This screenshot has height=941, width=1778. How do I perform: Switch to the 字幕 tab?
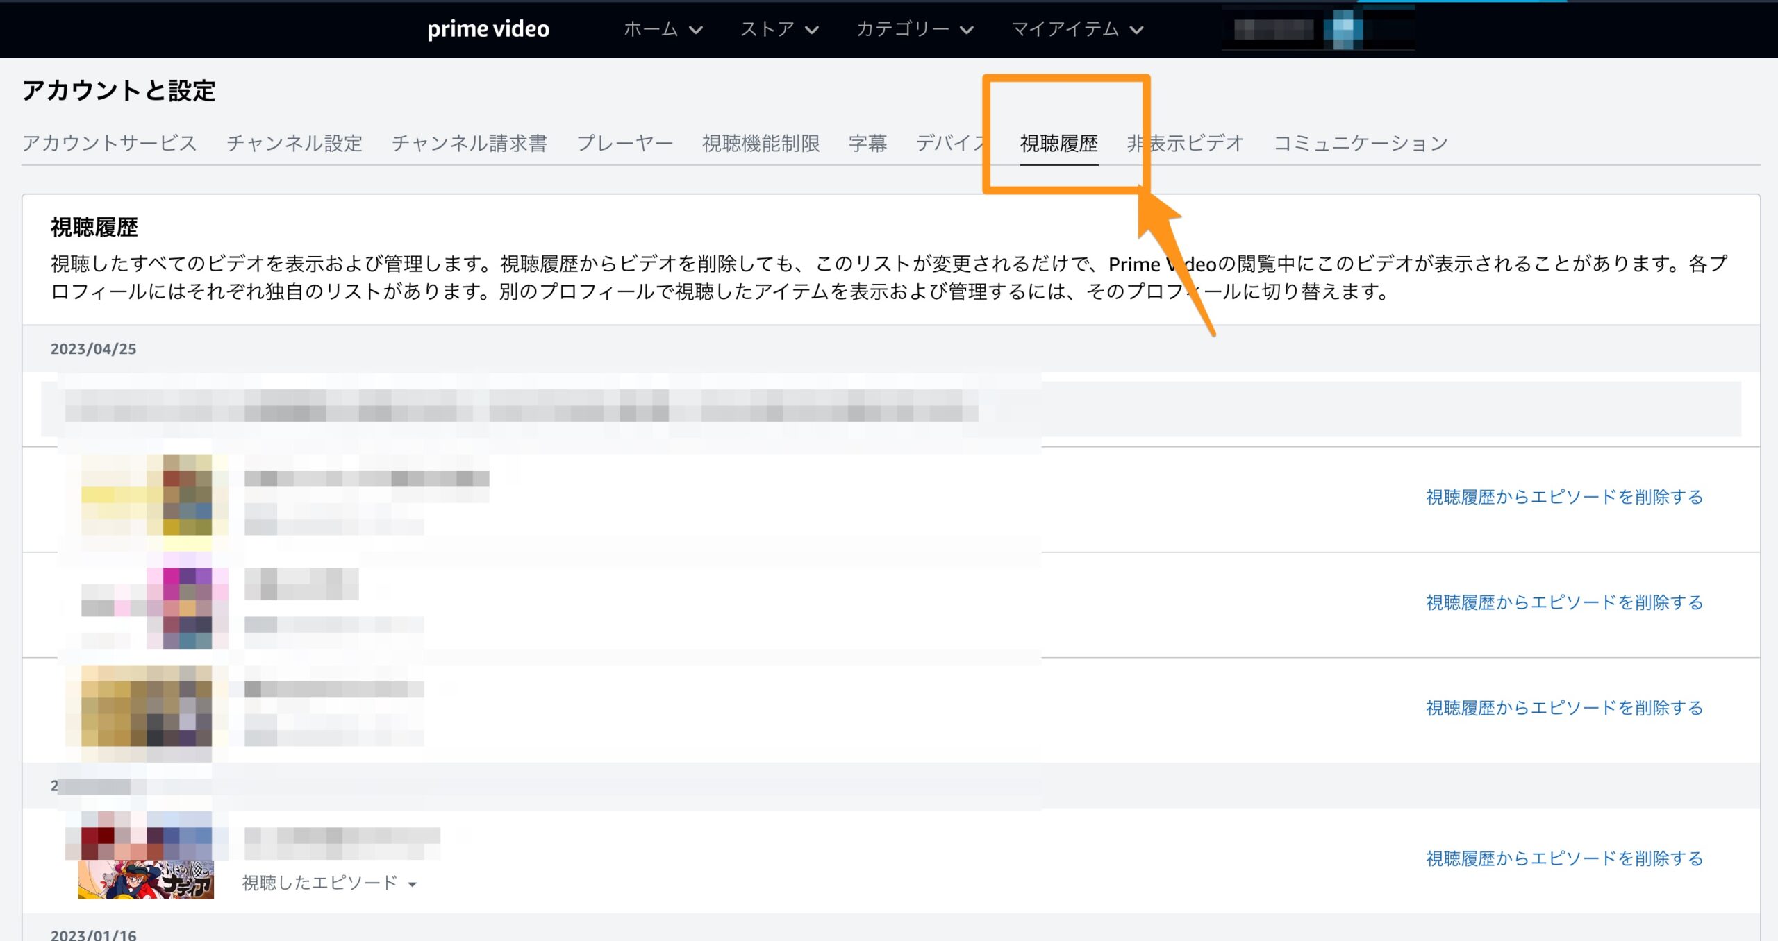click(x=867, y=143)
